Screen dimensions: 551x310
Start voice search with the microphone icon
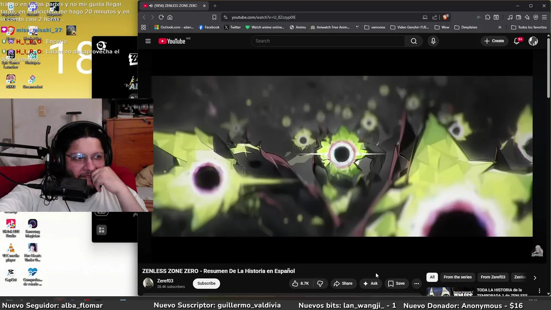[433, 41]
